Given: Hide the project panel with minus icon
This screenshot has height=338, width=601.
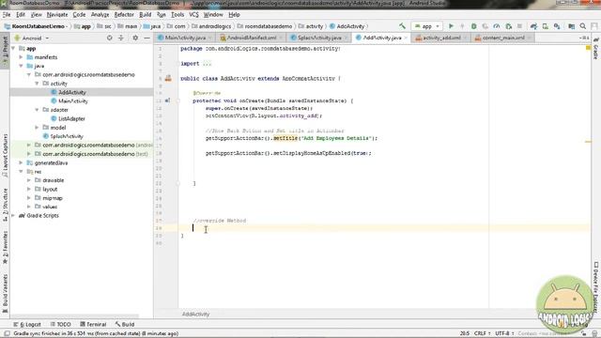Looking at the screenshot, I should click(146, 38).
